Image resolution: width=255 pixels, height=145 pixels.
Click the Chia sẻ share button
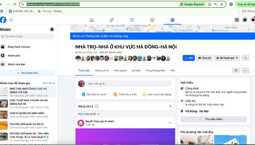pos(205,58)
